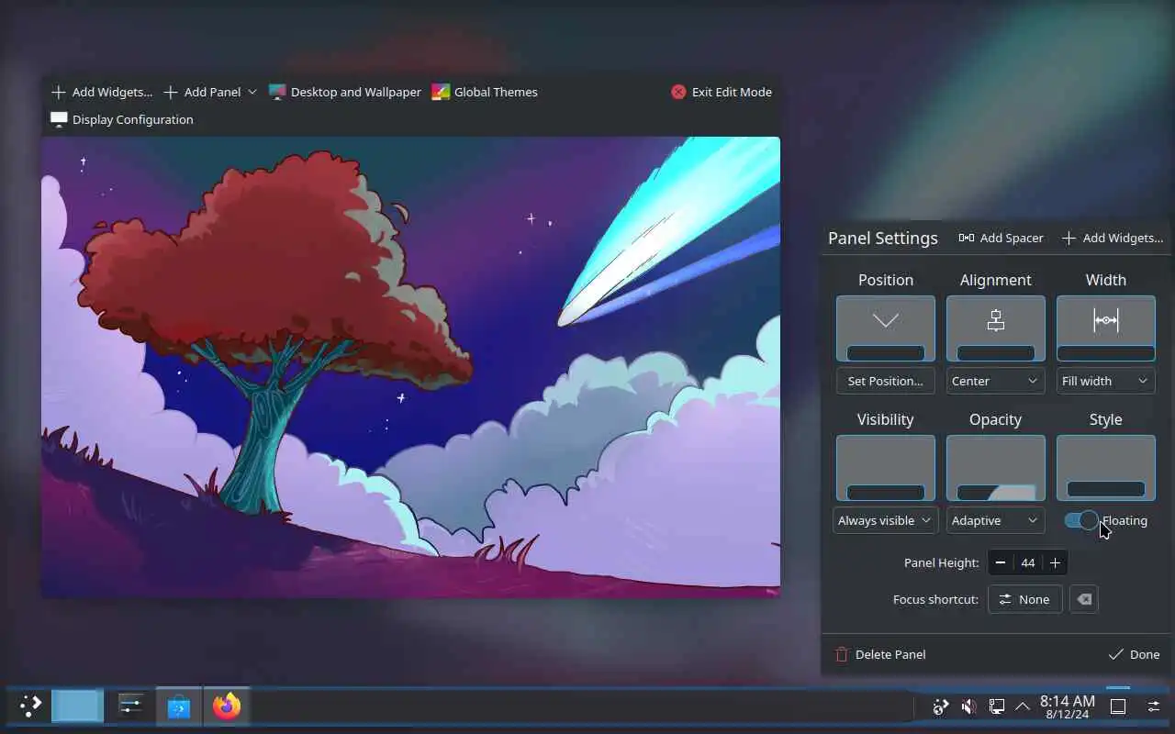The width and height of the screenshot is (1175, 734).
Task: Open the updates tray icon
Action: click(940, 706)
